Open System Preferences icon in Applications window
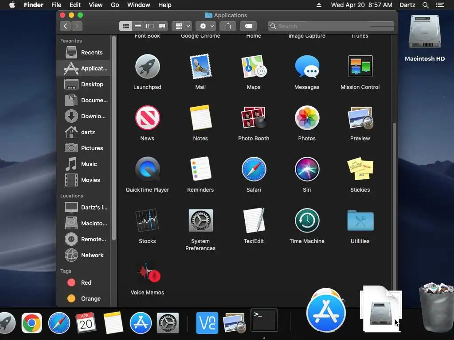 click(x=200, y=220)
